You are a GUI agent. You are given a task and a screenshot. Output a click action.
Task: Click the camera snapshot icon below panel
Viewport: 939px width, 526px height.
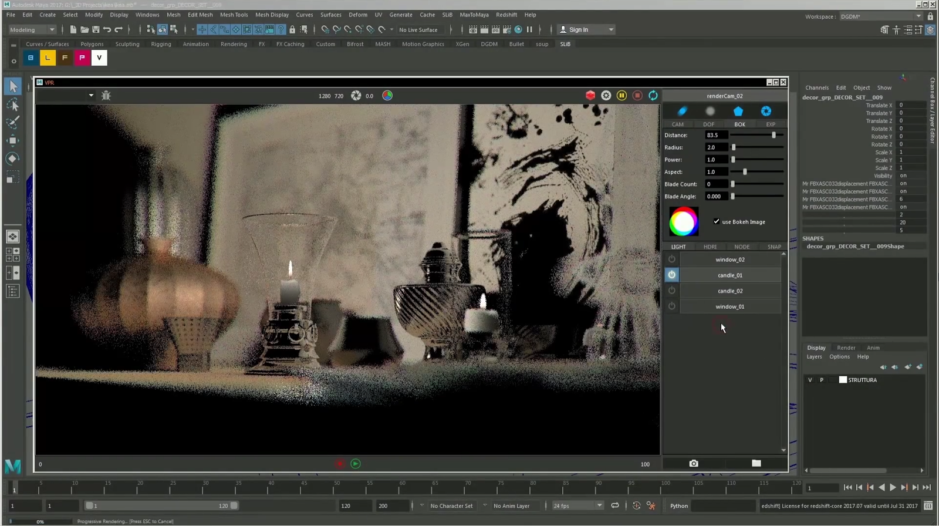click(x=694, y=464)
